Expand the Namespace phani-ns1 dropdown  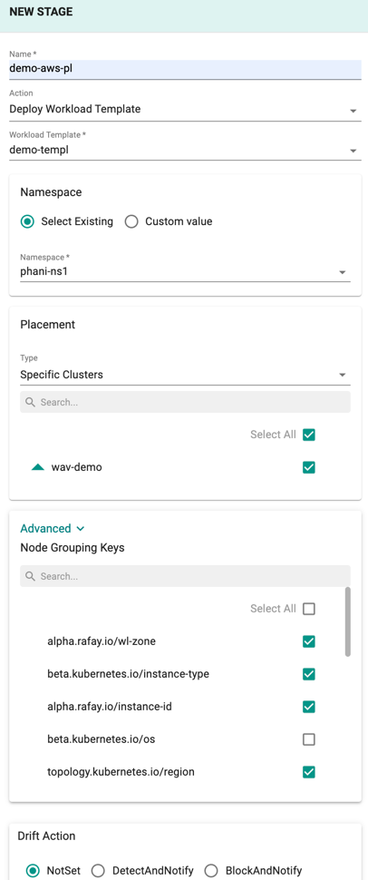(185, 272)
